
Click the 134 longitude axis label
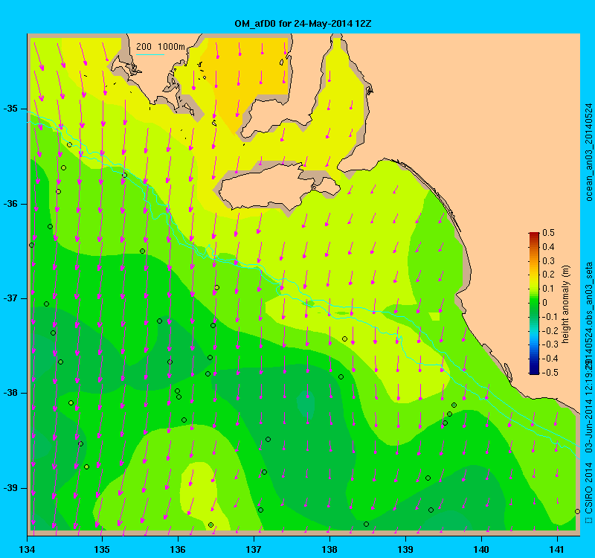click(x=27, y=549)
